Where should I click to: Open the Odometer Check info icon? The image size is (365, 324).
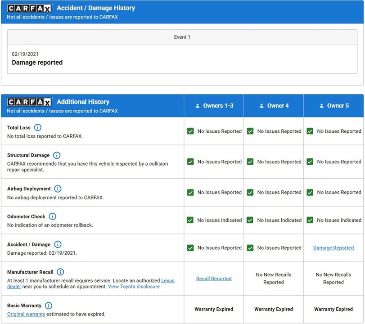(x=52, y=216)
